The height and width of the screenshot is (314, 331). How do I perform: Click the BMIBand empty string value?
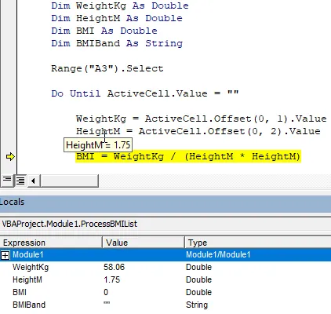click(107, 303)
